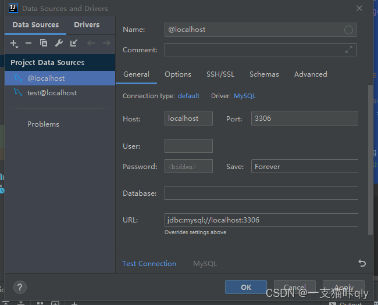Change connection type via default link

pyautogui.click(x=188, y=96)
